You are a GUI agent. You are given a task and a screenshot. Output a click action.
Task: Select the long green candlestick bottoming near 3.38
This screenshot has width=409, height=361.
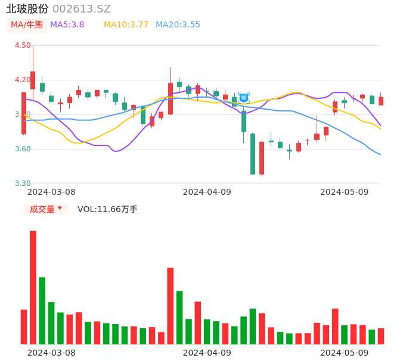pyautogui.click(x=253, y=154)
